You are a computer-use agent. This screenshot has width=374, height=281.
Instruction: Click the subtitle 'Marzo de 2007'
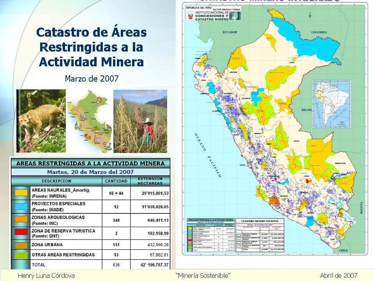(x=92, y=78)
